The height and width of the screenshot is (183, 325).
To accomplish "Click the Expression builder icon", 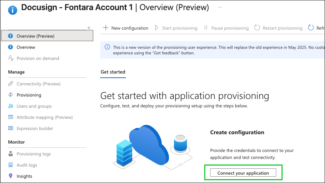I will coord(10,128).
